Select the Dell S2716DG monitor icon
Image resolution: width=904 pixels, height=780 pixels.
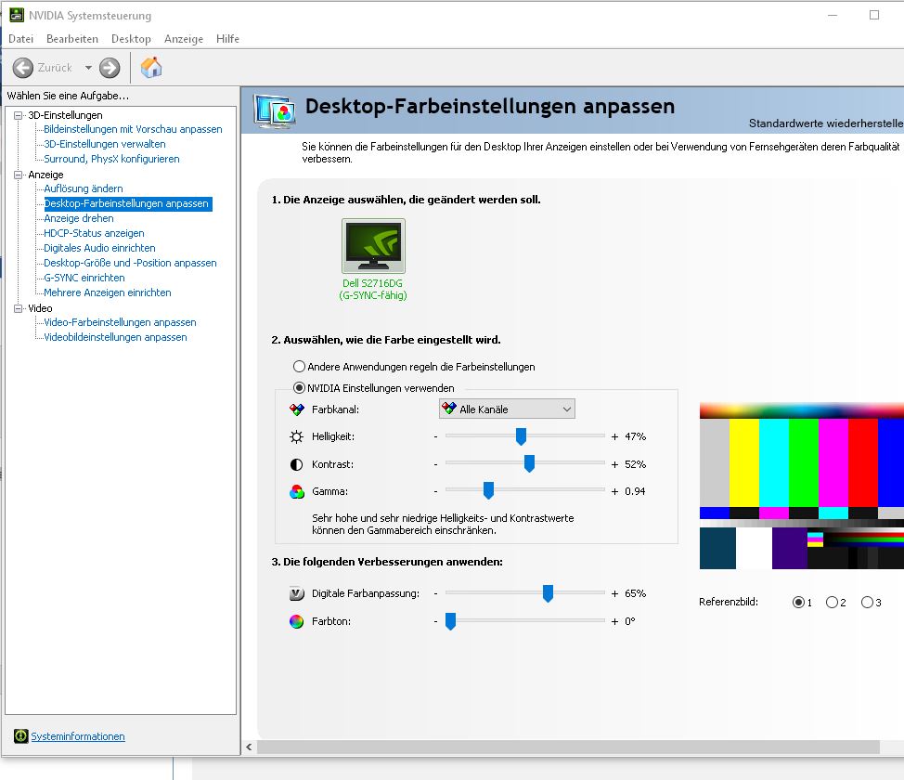tap(374, 246)
